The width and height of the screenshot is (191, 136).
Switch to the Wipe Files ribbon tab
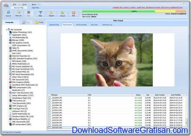(x=35, y=8)
